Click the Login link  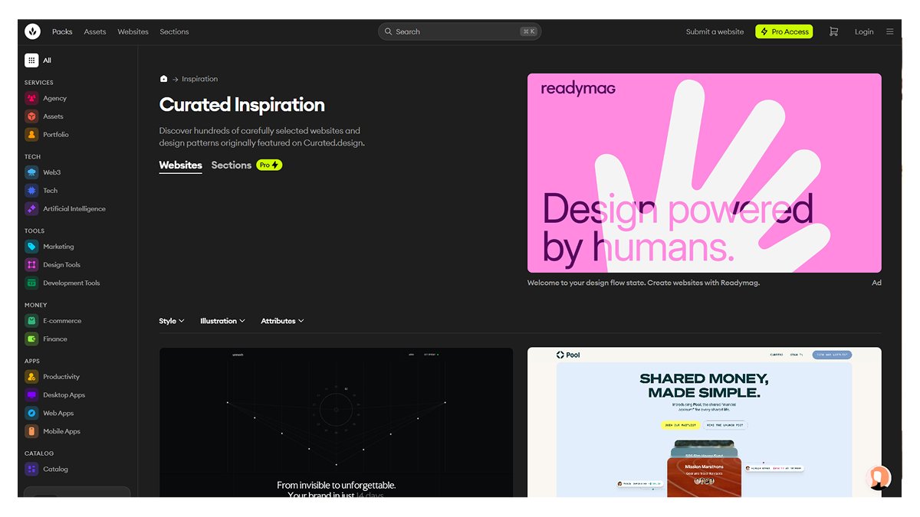click(x=864, y=31)
